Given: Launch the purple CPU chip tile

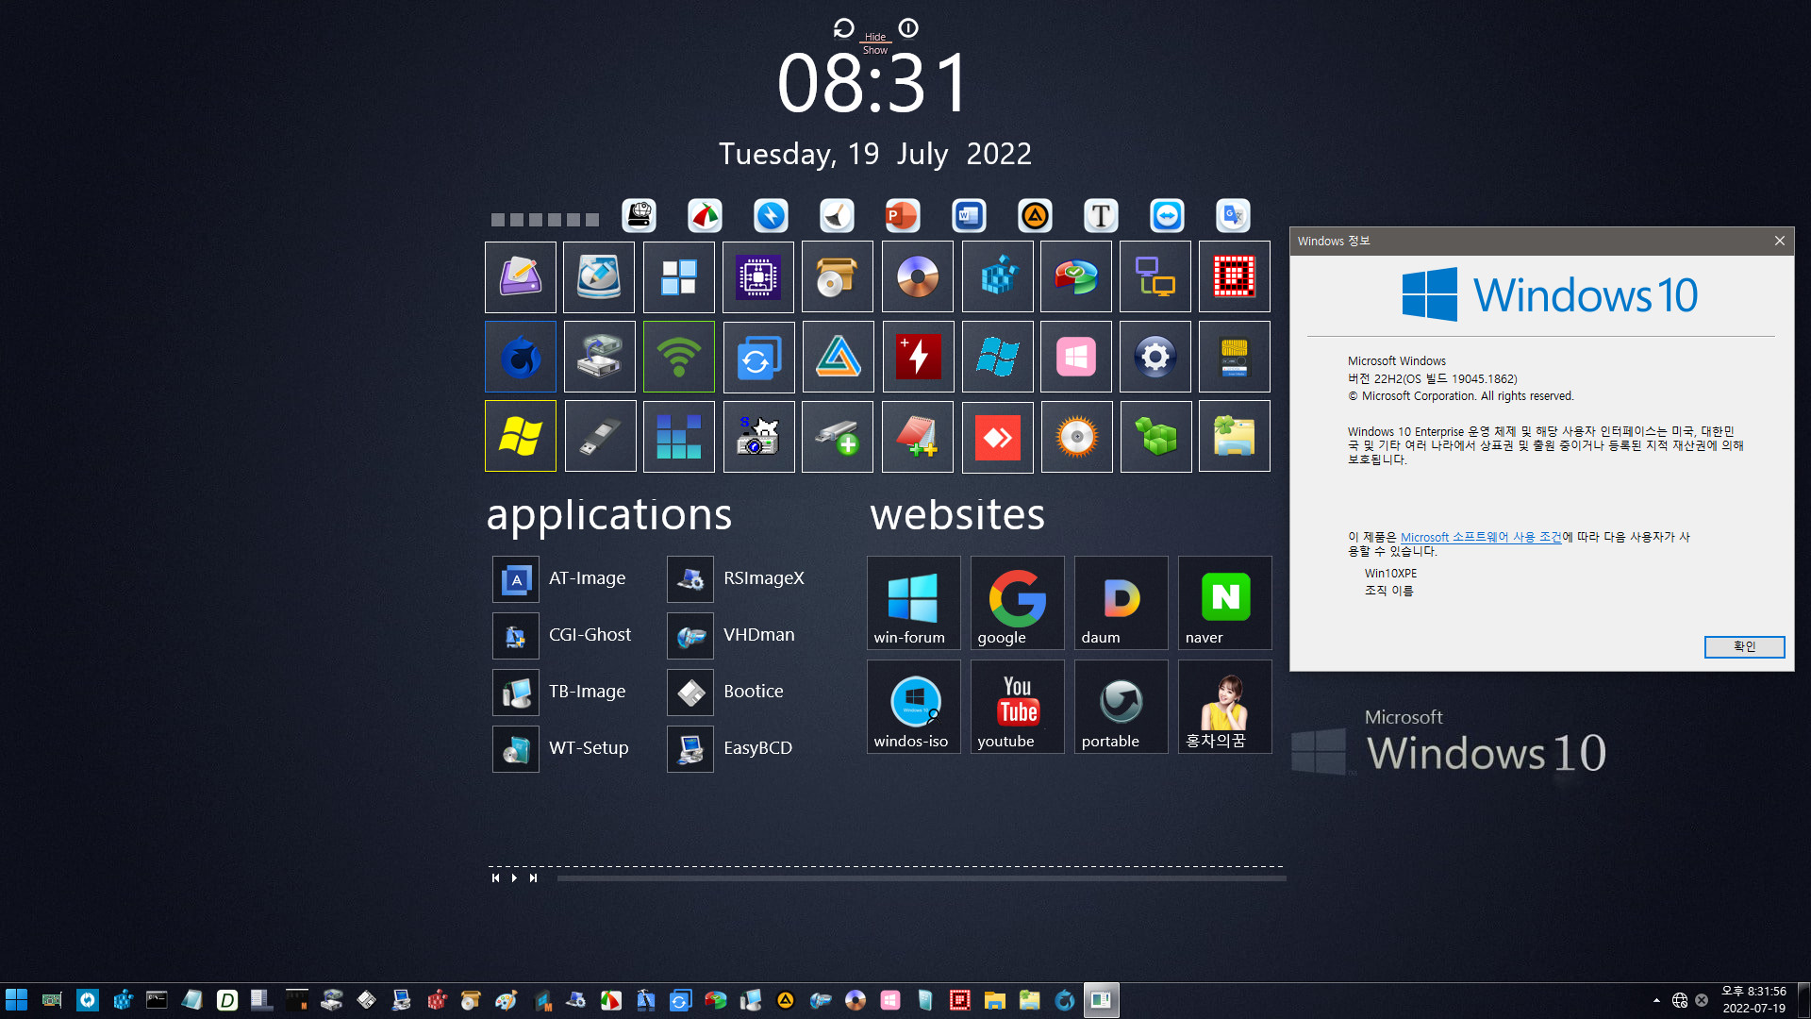Looking at the screenshot, I should pos(758,277).
